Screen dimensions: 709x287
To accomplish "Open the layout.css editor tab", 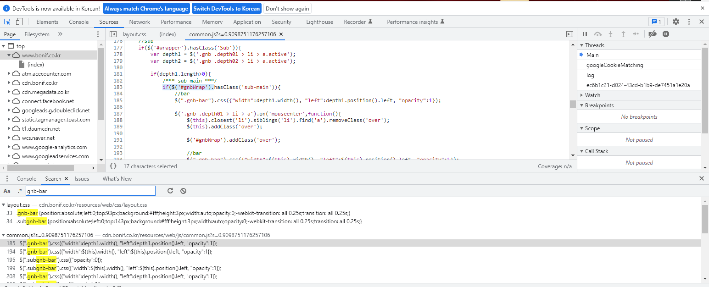I will click(x=134, y=34).
